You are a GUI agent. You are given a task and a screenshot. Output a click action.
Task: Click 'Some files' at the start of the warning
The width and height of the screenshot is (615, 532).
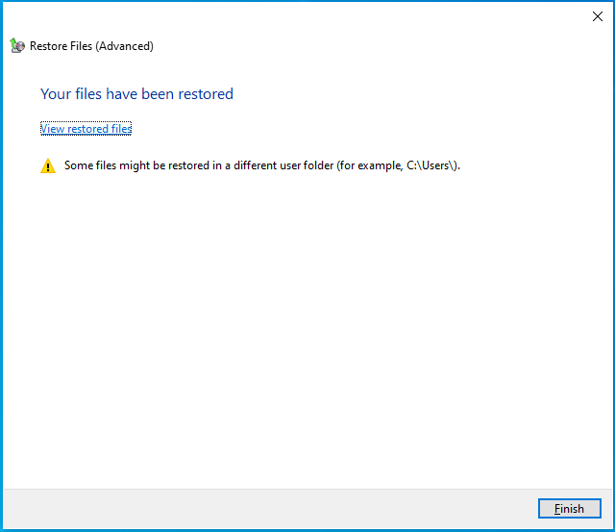coord(90,165)
